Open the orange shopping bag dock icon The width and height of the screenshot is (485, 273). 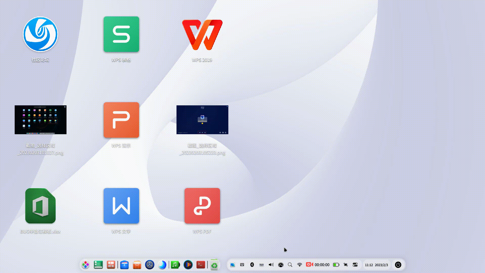(137, 265)
